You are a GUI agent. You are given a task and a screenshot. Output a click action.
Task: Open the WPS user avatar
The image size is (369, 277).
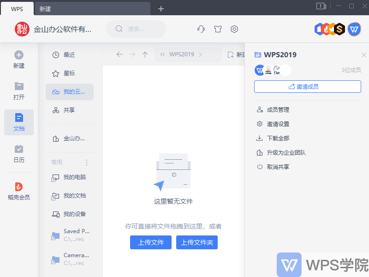[x=354, y=29]
